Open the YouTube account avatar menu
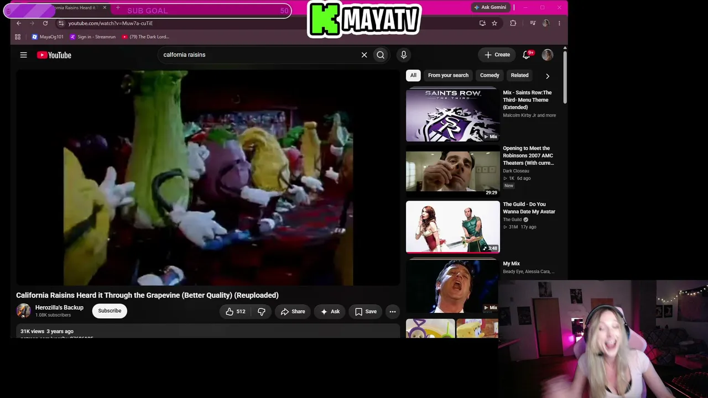 (x=547, y=55)
